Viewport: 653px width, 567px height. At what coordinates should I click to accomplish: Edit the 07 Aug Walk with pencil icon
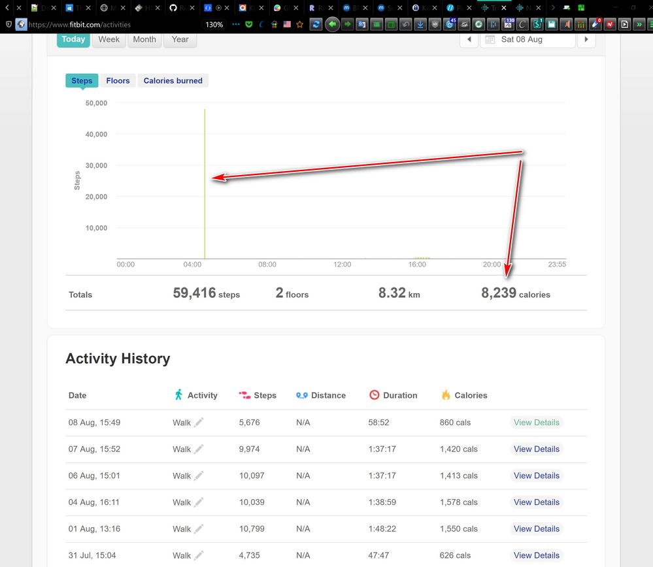click(199, 449)
